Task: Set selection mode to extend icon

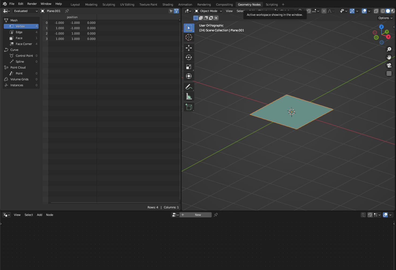Action: pos(201,18)
